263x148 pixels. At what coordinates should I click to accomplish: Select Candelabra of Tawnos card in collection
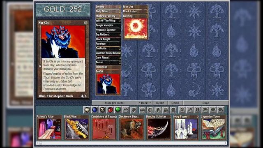[x=104, y=127]
